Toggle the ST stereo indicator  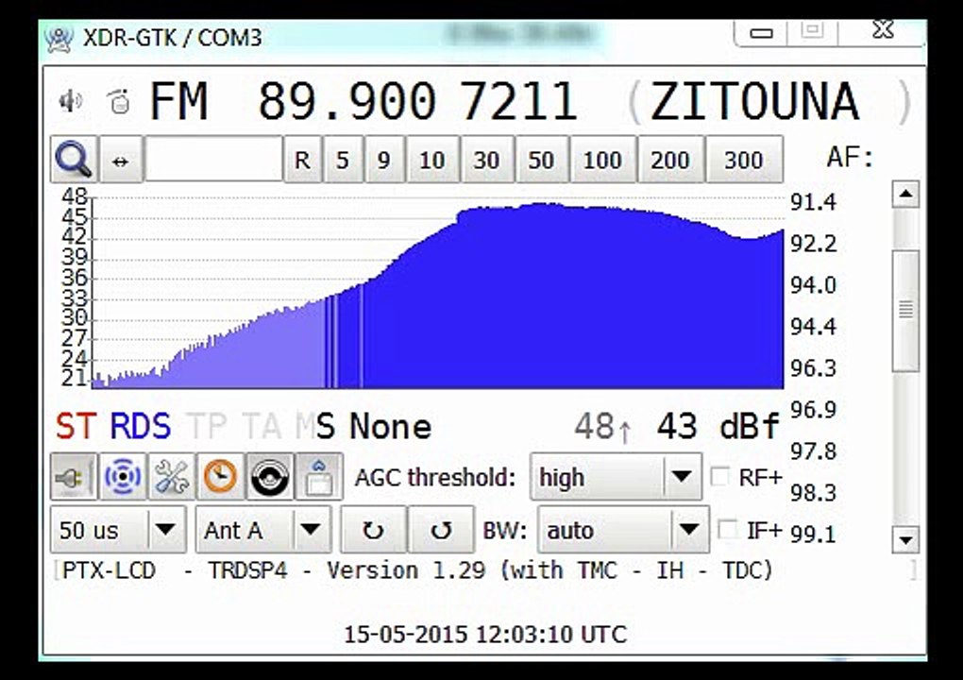(76, 426)
